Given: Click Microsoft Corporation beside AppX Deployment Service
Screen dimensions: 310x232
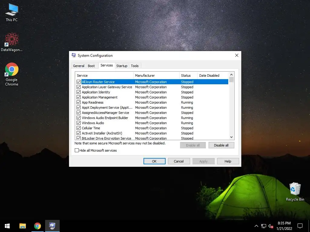Looking at the screenshot, I should 151,107.
